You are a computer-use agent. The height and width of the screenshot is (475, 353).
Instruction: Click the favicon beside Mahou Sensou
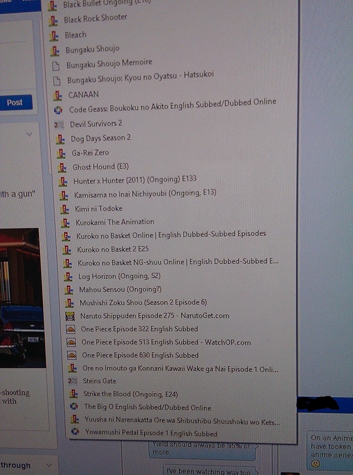[x=69, y=290]
